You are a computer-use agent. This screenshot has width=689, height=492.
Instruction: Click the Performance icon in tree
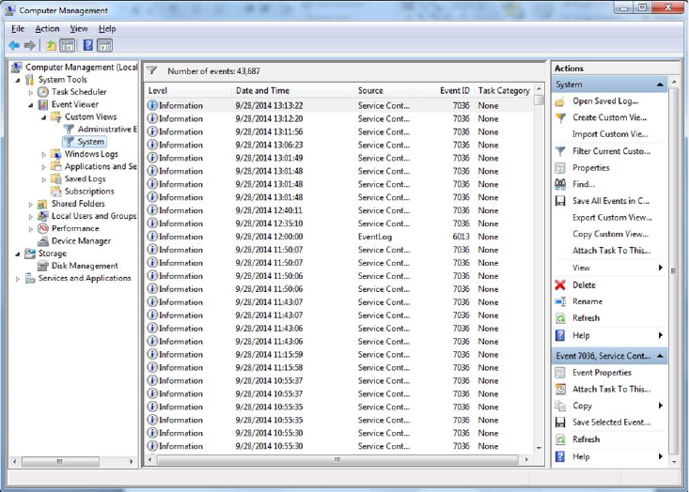(42, 228)
